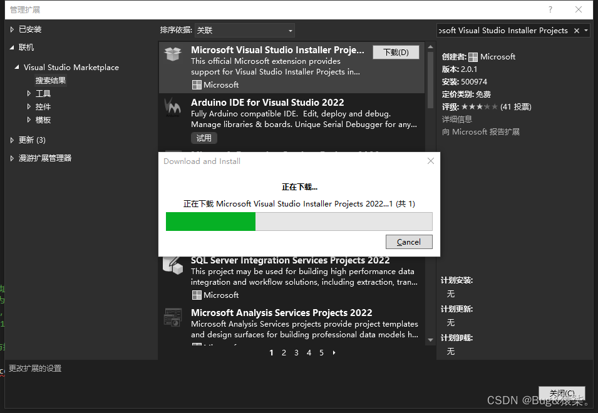Click the 计划卸载 label

(x=457, y=338)
